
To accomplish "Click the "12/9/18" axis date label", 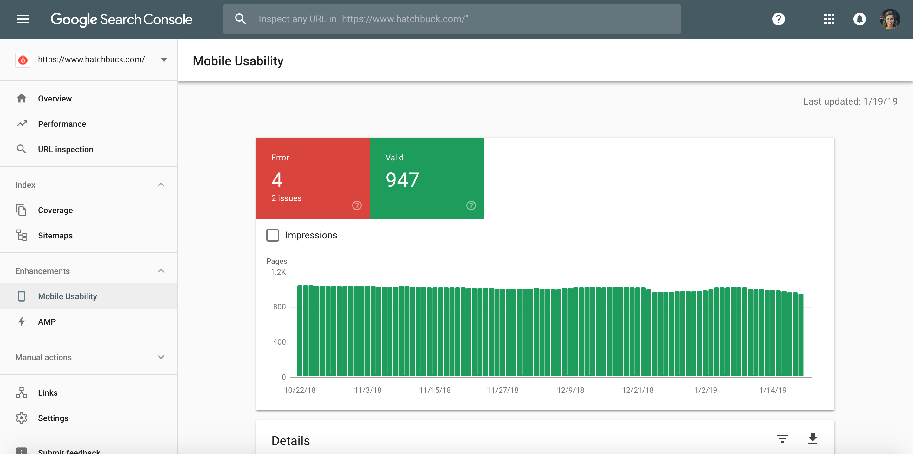I will (x=570, y=390).
